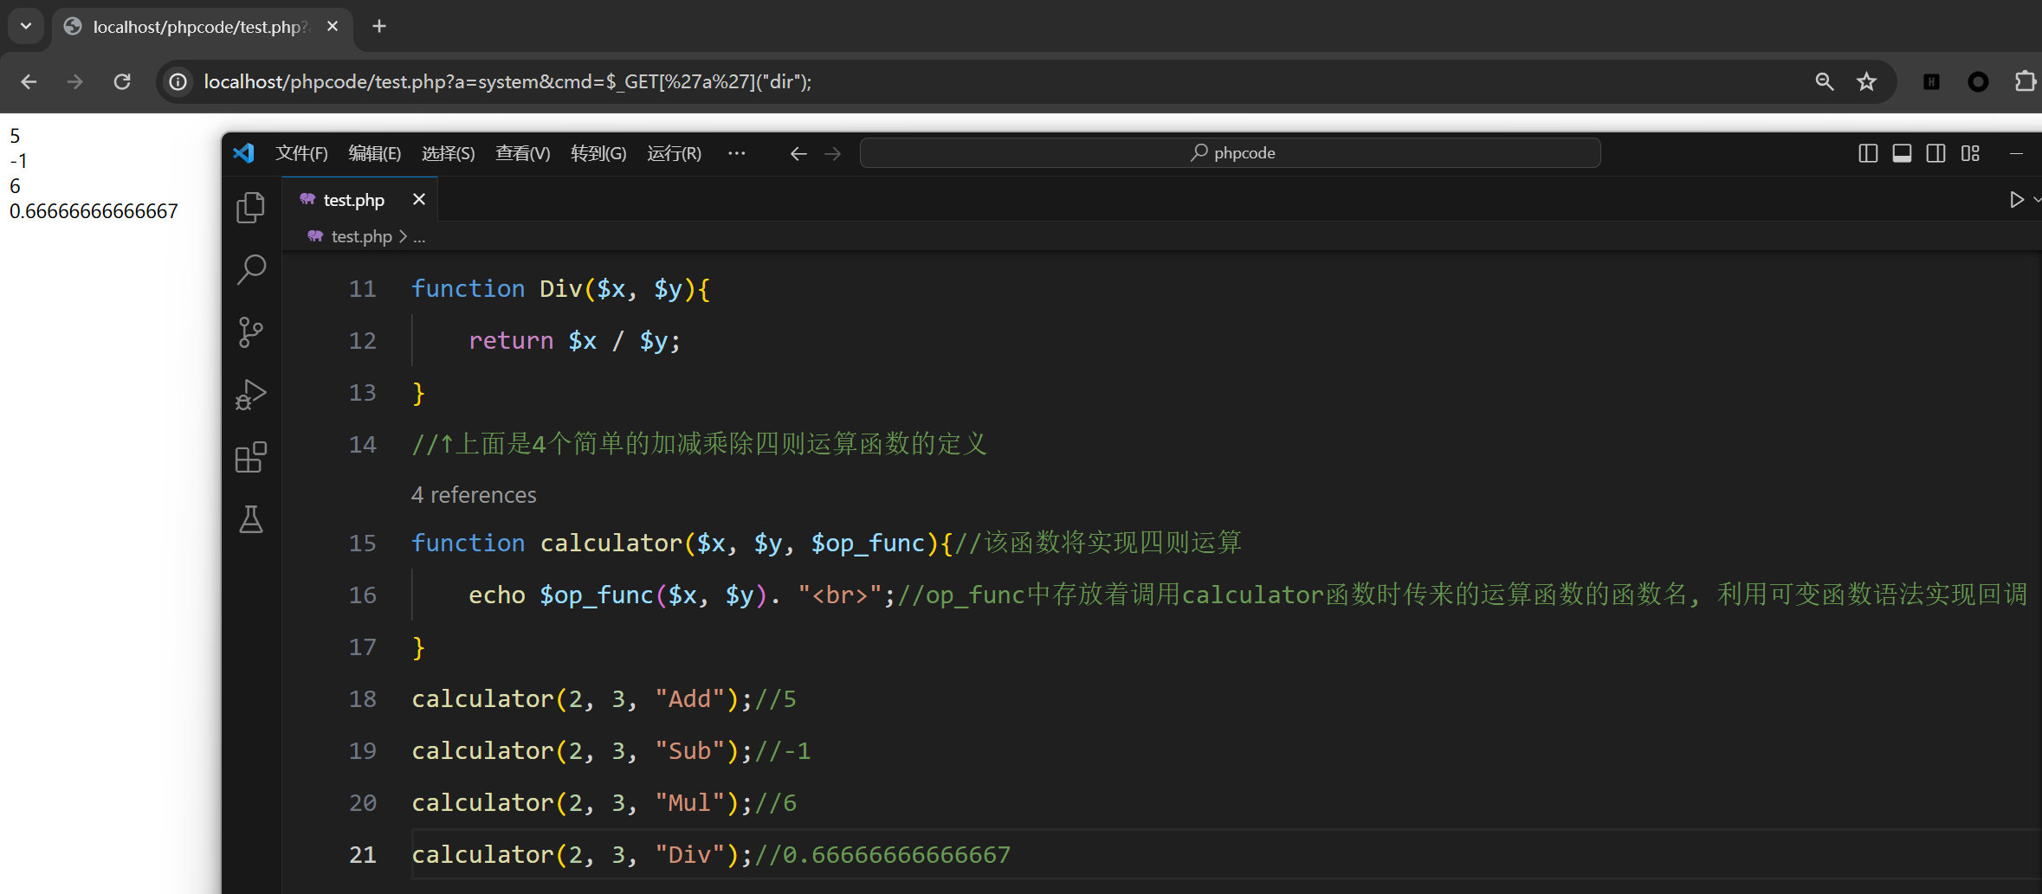Screen dimensions: 2042x894
Task: Open the browser tab search dropdown
Action: pyautogui.click(x=25, y=26)
